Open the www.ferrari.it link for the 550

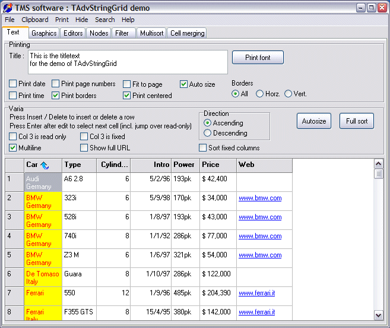pos(256,293)
